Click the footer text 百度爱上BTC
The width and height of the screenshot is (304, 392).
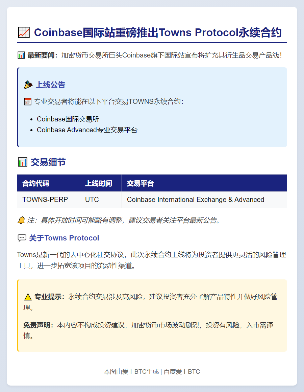(182, 372)
